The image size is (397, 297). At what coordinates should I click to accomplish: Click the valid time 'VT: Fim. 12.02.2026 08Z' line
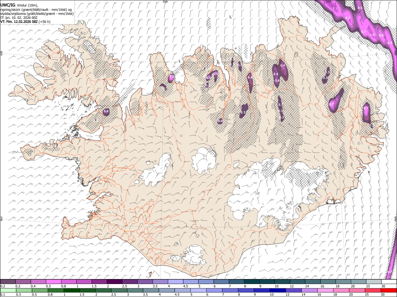25,22
